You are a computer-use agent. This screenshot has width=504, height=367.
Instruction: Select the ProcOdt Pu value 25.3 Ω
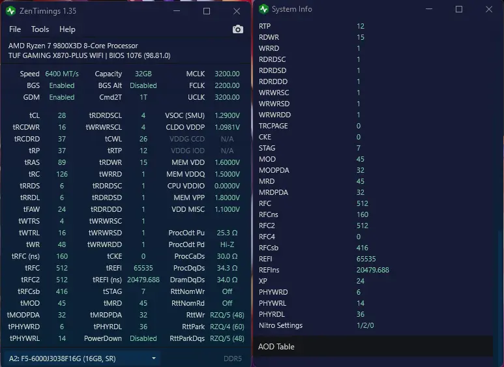coord(227,233)
